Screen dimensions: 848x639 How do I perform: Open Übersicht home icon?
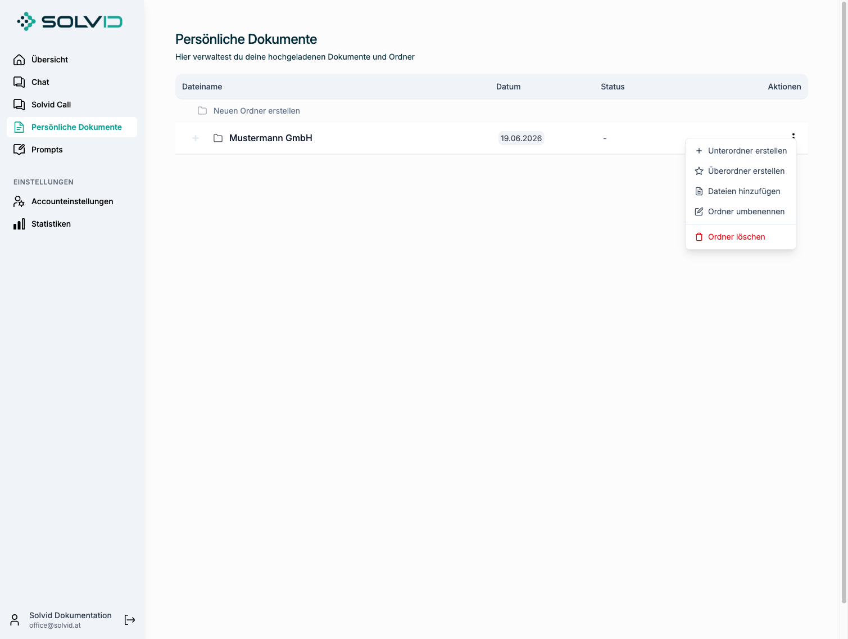[x=19, y=60]
